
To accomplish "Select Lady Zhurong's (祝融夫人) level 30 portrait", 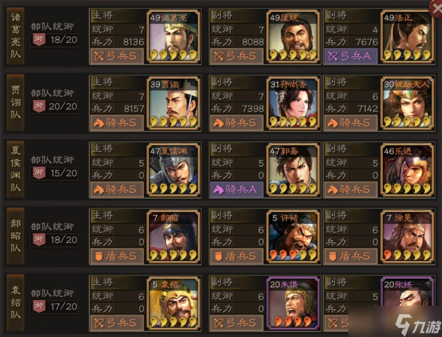I will 407,103.
